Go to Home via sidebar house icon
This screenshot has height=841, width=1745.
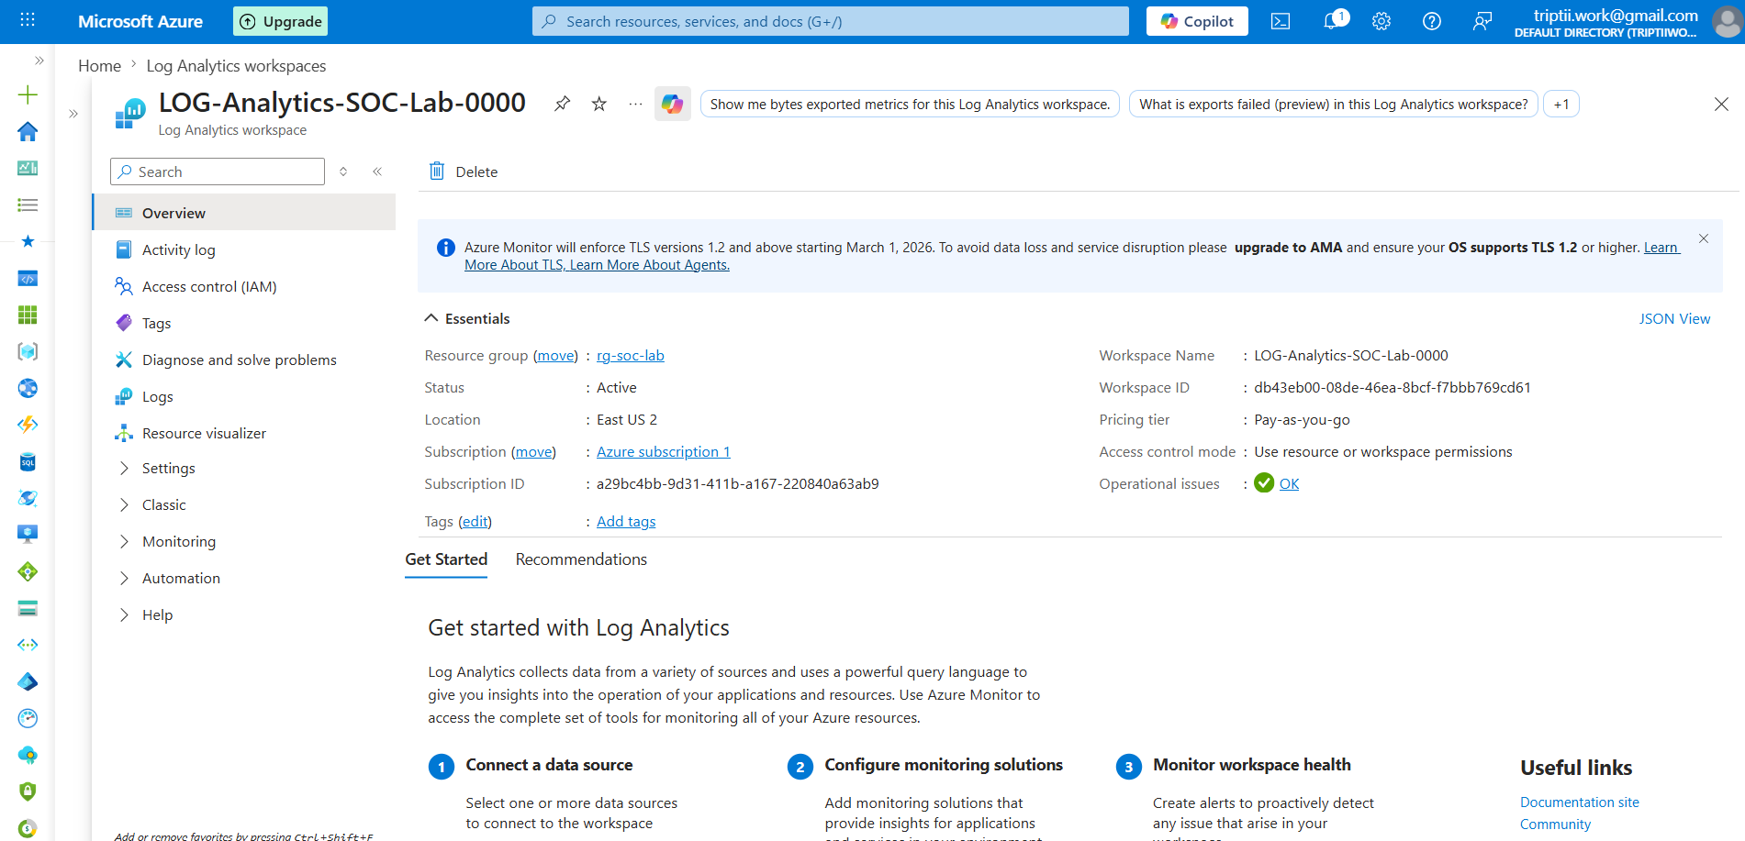[x=28, y=131]
